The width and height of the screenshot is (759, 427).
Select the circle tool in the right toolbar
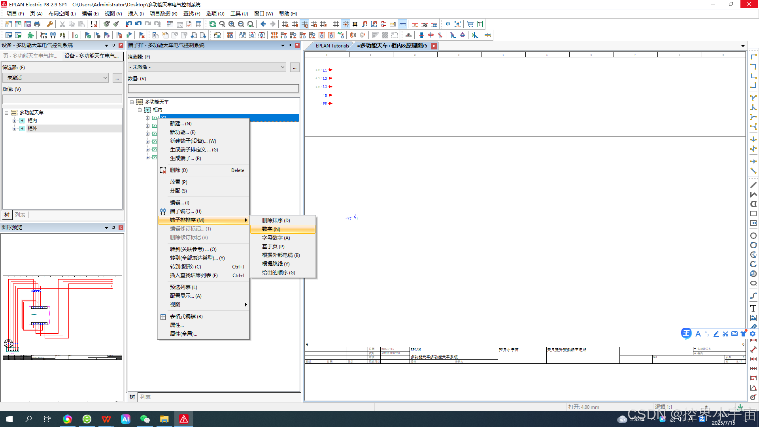point(753,236)
